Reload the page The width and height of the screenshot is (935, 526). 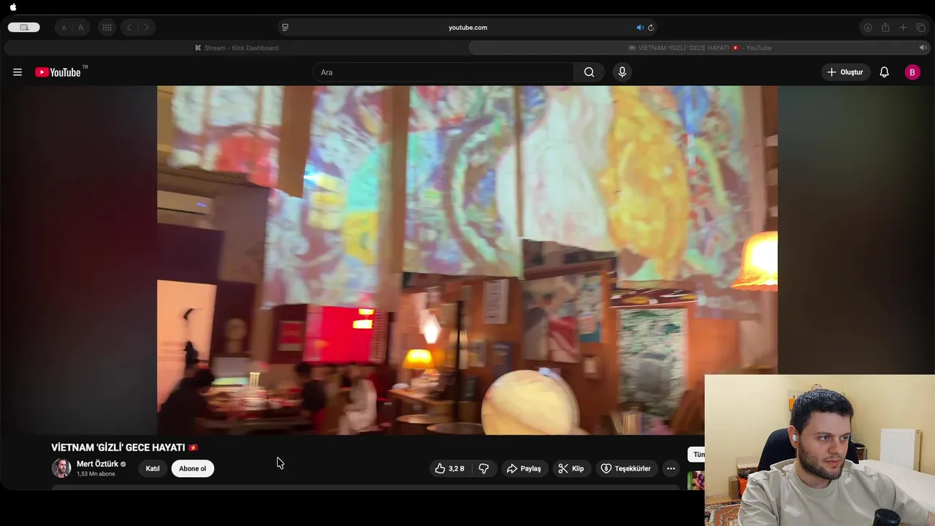pyautogui.click(x=651, y=28)
